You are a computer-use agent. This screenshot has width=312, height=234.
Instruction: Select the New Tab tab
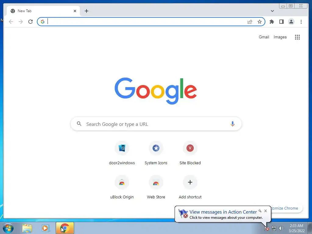[43, 11]
